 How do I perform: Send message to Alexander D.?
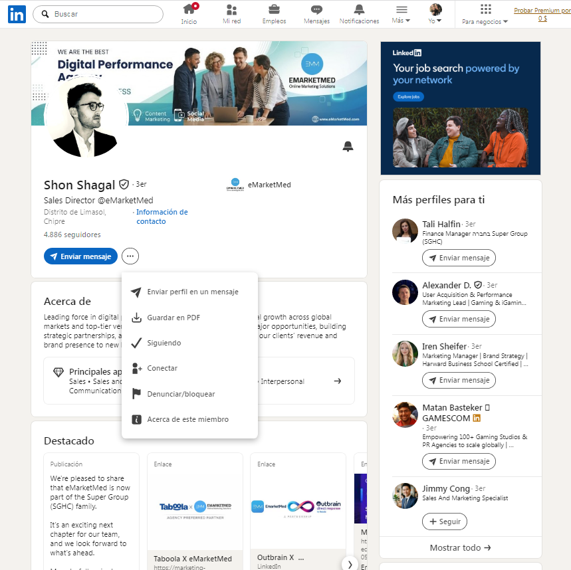tap(459, 319)
